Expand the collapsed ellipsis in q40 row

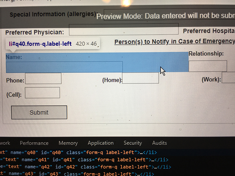click(x=141, y=153)
